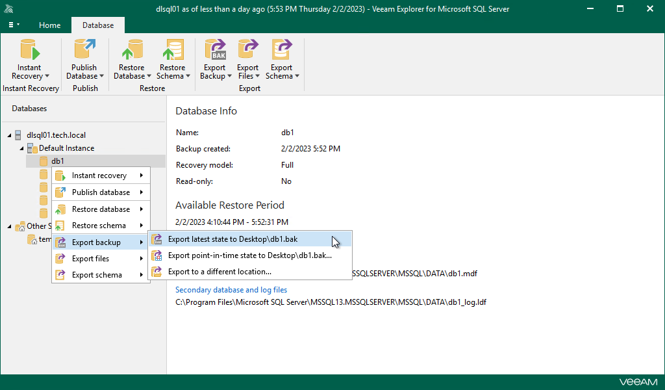
Task: Switch to the Home tab
Action: click(49, 25)
